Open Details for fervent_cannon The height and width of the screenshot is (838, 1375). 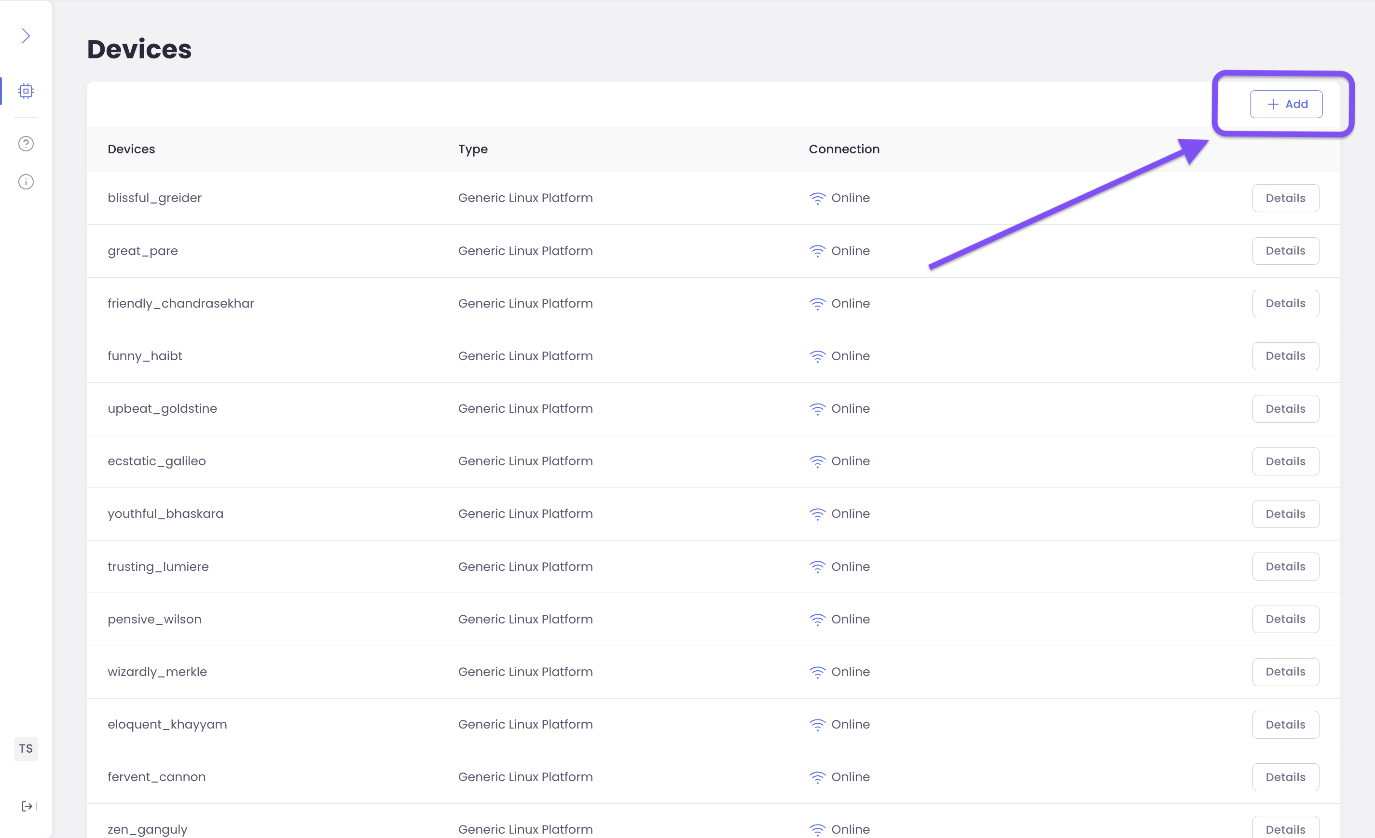[x=1285, y=777]
